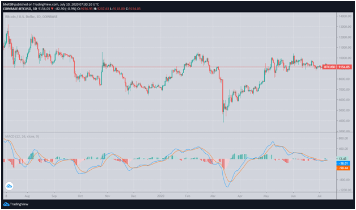Click the cloud icon in the MACD pane
The height and width of the screenshot is (210, 356).
coord(9,186)
